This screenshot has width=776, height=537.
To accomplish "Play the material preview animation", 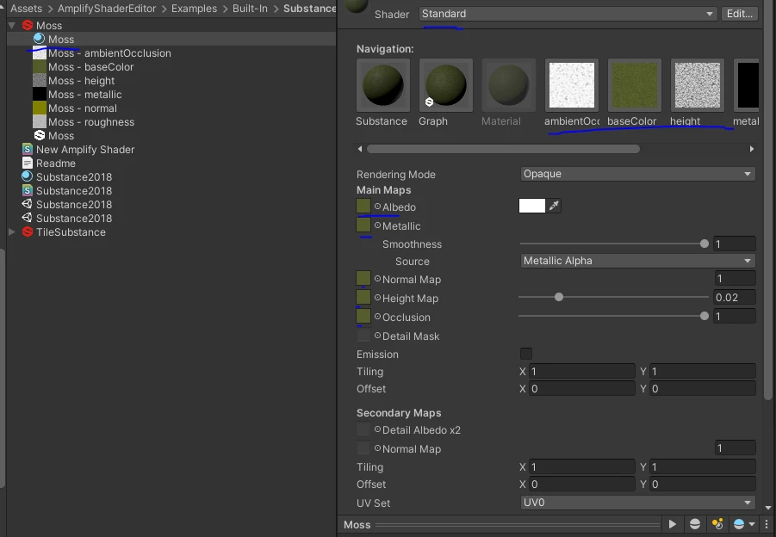I will tap(672, 524).
